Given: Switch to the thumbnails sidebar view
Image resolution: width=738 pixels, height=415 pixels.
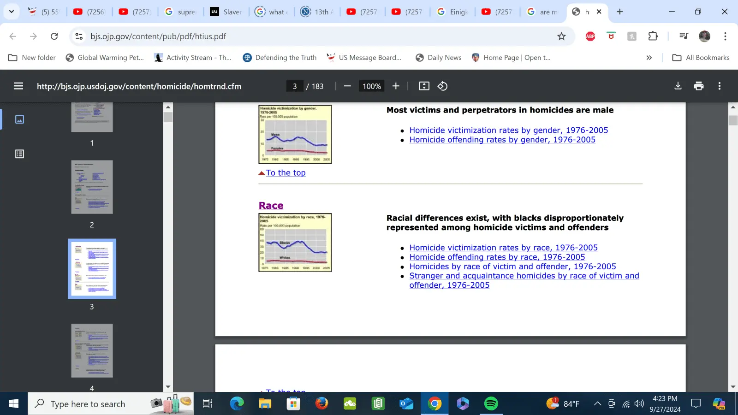Looking at the screenshot, I should pos(19,119).
